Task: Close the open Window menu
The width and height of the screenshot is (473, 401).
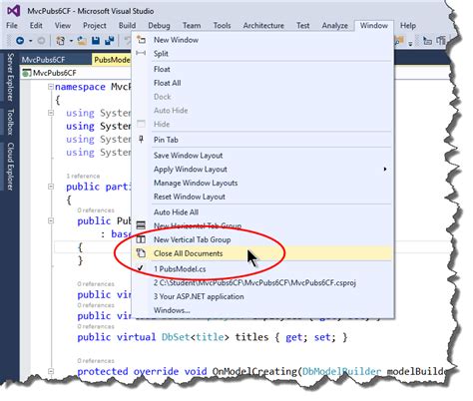Action: [x=374, y=26]
